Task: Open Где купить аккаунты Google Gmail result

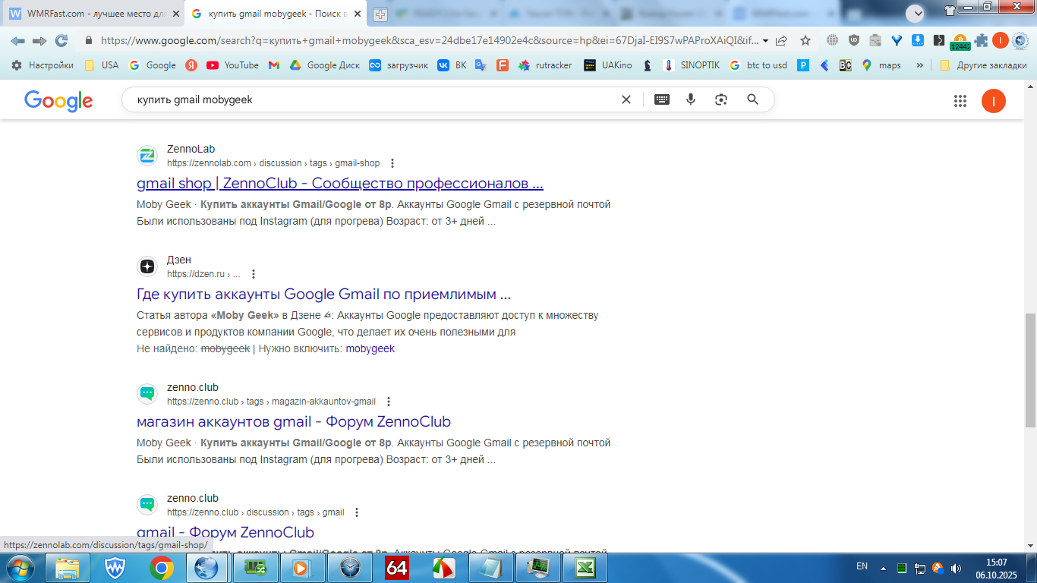Action: (323, 295)
